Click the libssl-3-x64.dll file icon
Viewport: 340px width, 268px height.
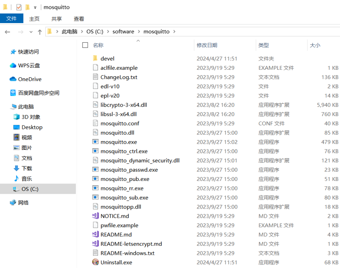tap(95, 114)
